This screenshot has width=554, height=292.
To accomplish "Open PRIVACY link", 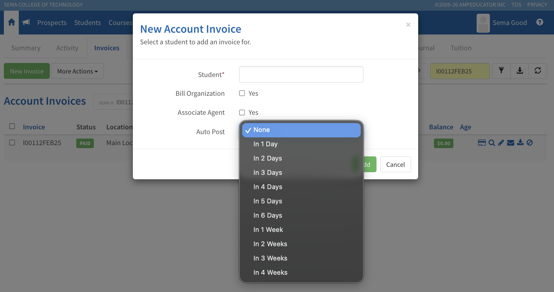I will pyautogui.click(x=537, y=5).
